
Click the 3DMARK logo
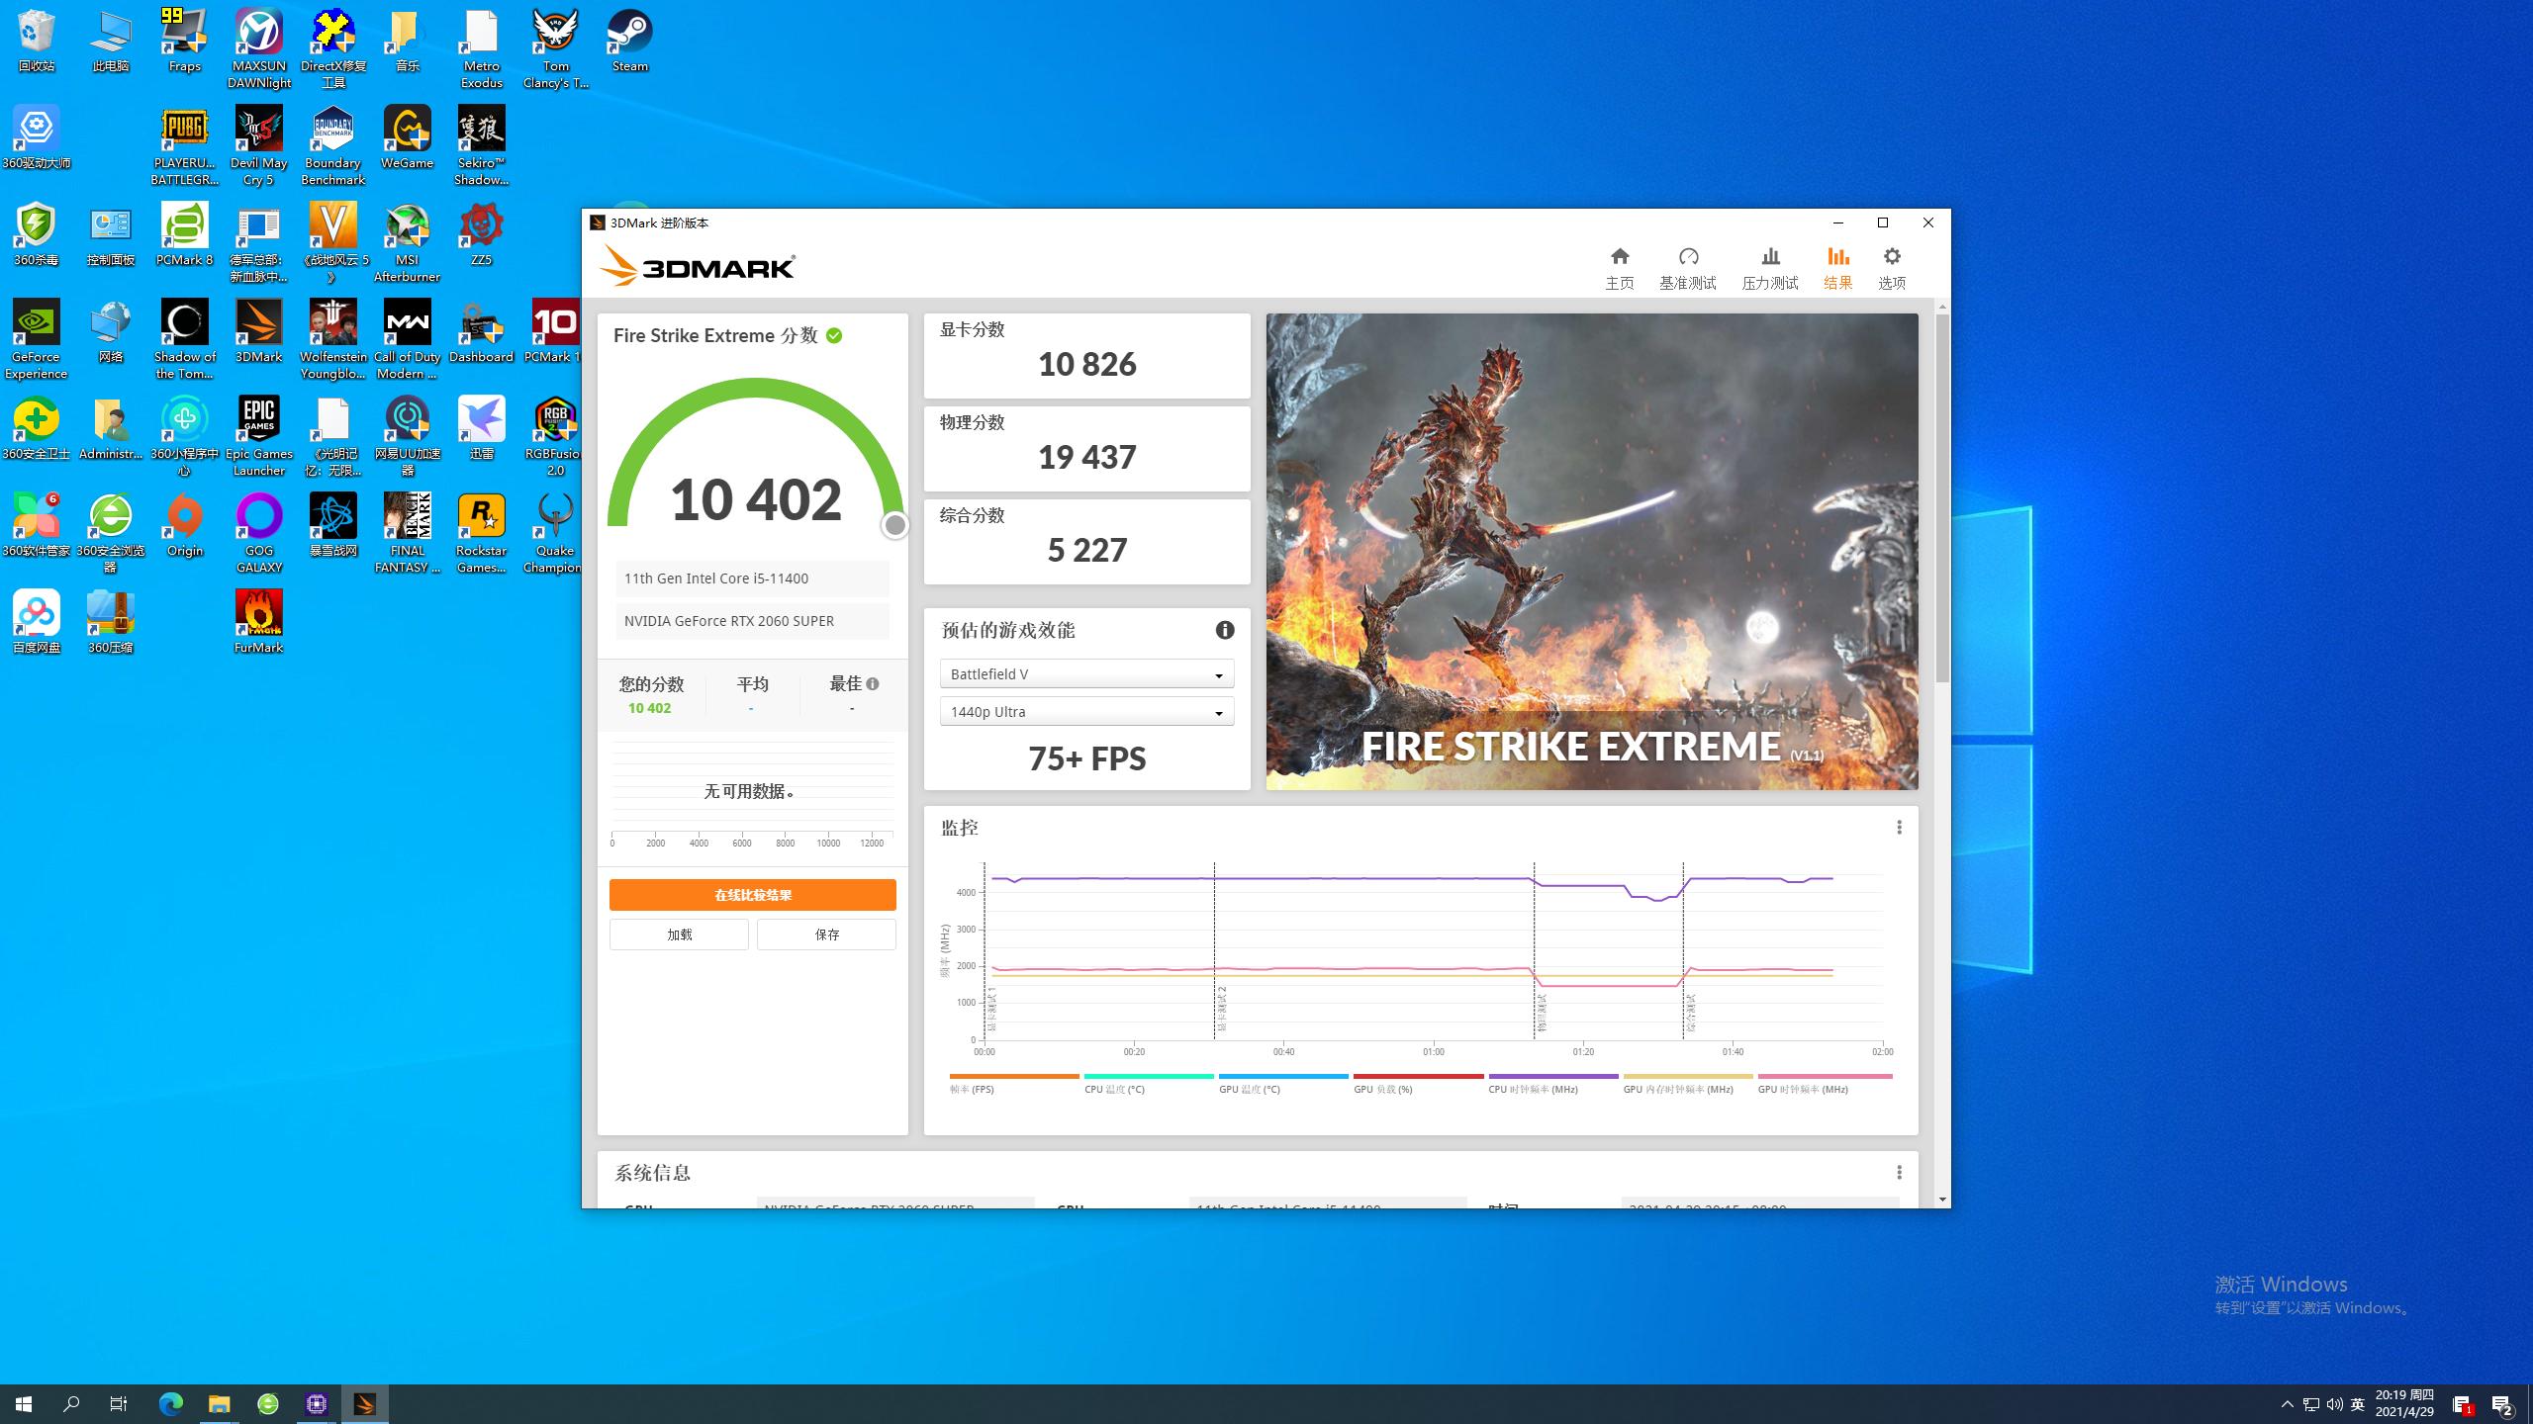[x=699, y=265]
